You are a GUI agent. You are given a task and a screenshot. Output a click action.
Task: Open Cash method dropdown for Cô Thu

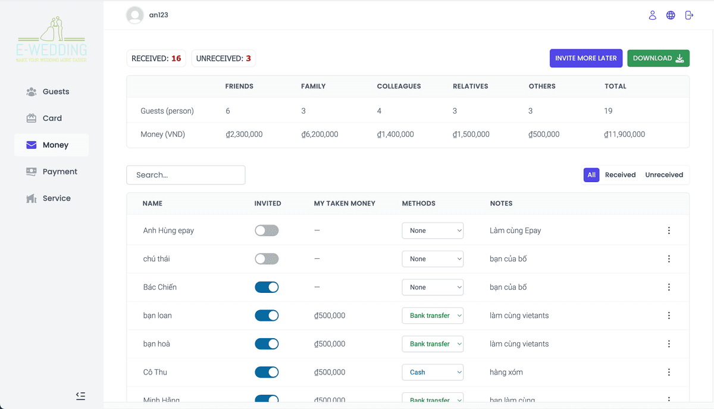pyautogui.click(x=433, y=372)
